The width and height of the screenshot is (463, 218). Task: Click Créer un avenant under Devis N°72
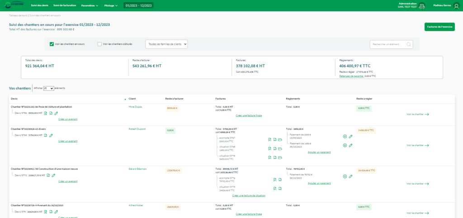tap(68, 181)
